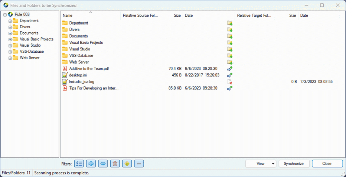Expand the Documents node in the tree

(x=10, y=33)
